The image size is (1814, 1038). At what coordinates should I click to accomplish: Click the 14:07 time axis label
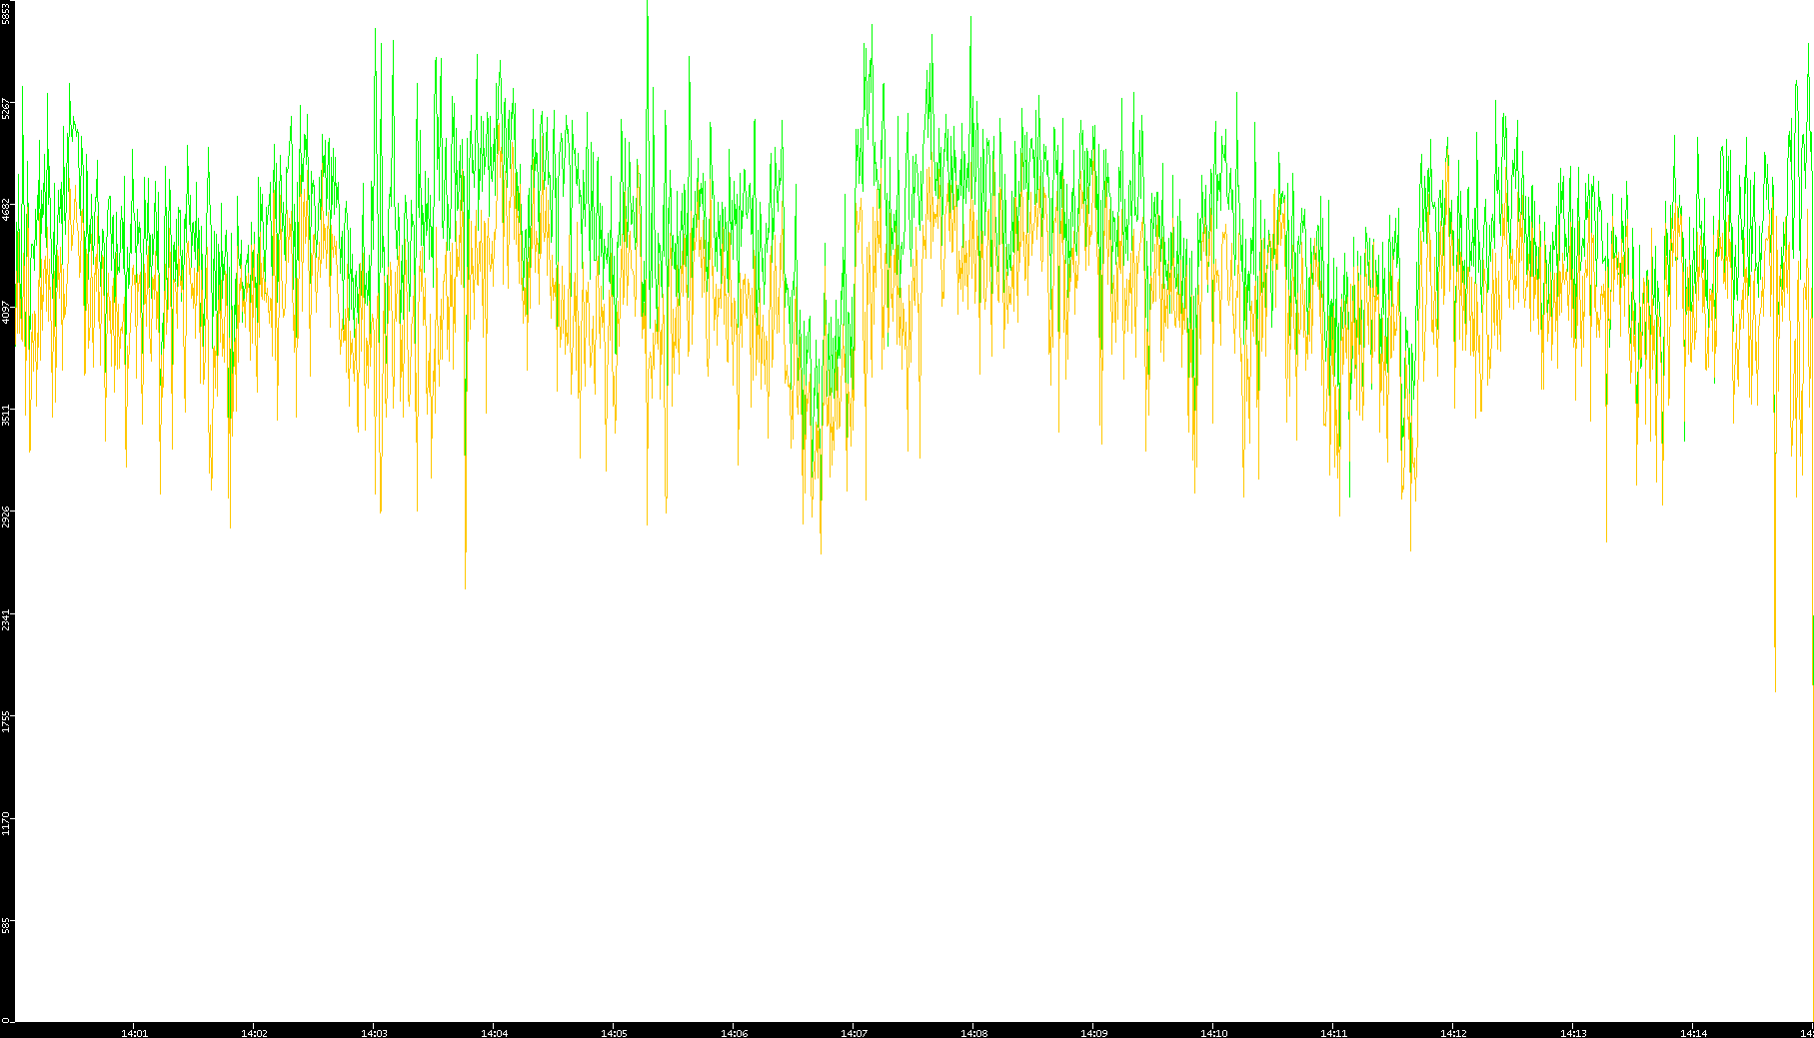(x=854, y=1032)
